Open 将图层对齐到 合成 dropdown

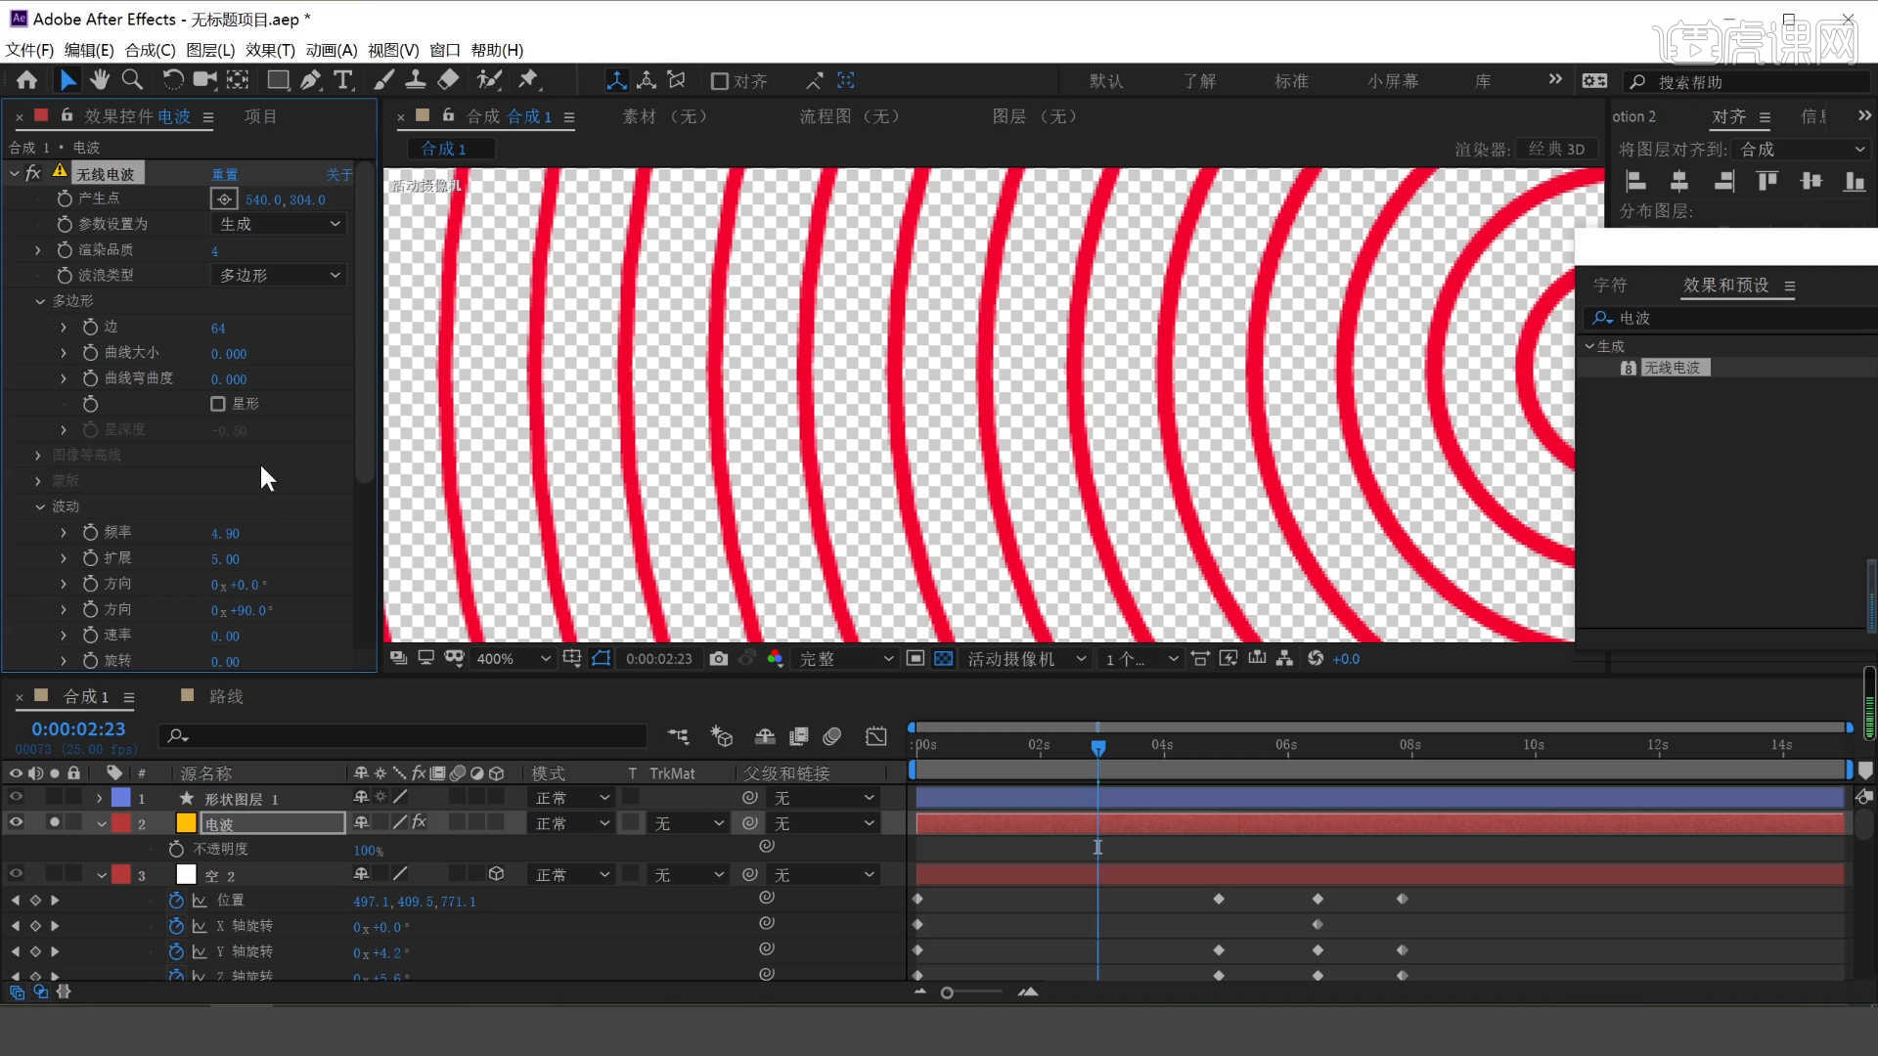[1802, 150]
